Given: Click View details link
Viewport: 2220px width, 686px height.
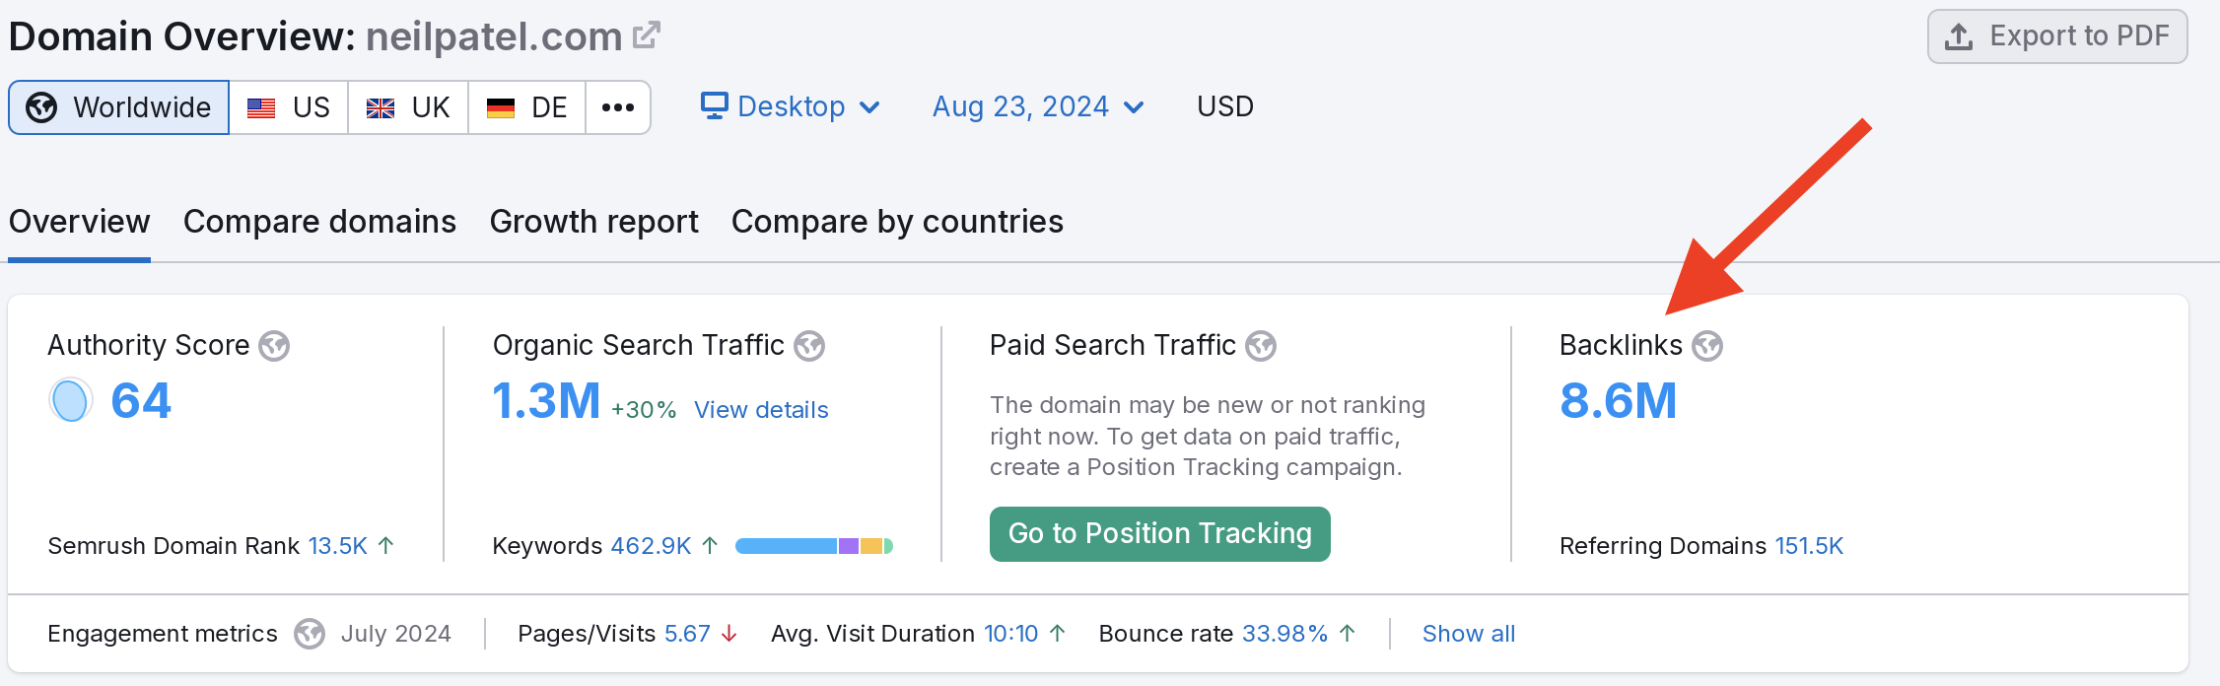Looking at the screenshot, I should click(x=761, y=410).
